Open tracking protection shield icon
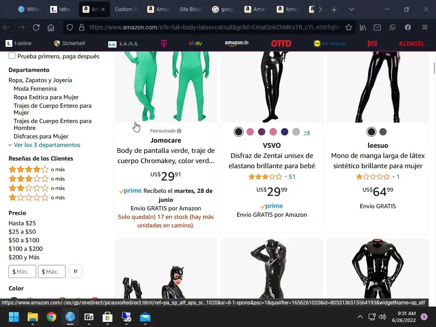436x327 pixels. point(70,28)
